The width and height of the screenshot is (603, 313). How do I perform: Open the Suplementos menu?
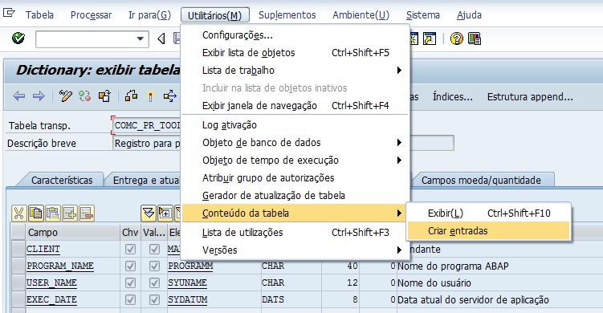click(287, 15)
